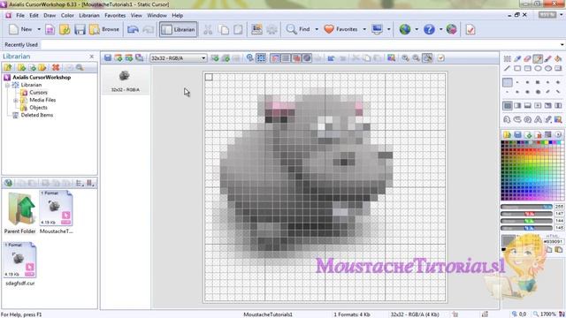Select the sdagfsdf.cur file thumbnail

19,264
